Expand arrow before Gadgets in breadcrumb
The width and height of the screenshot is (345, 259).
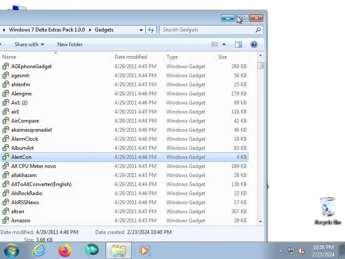90,30
